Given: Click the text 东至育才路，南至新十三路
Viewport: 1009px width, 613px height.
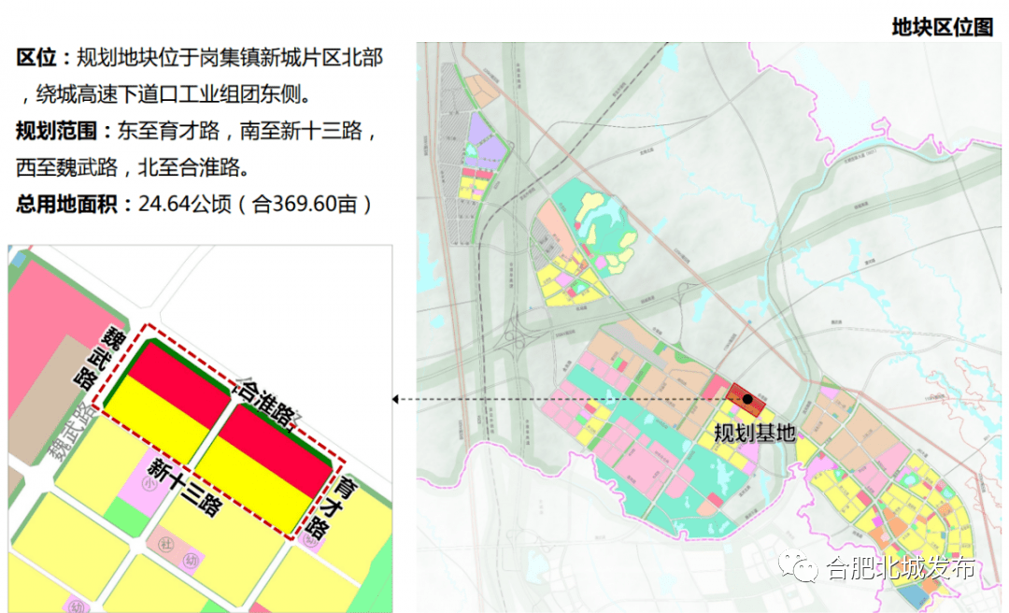Looking at the screenshot, I should (239, 132).
